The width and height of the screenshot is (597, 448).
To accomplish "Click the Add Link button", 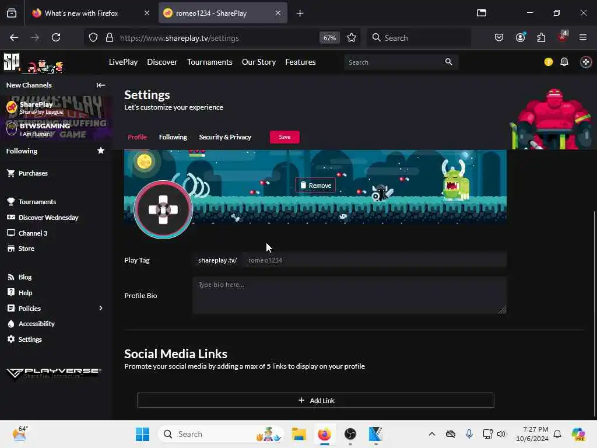I will (315, 400).
